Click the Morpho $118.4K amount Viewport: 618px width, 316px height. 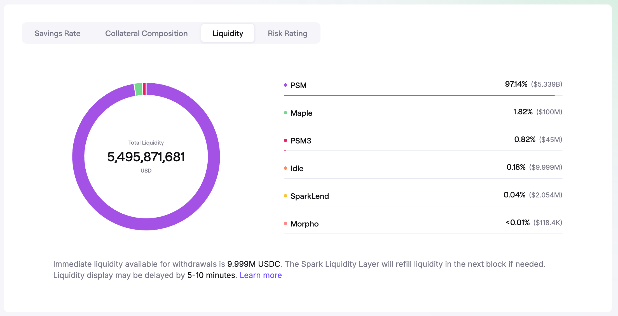pyautogui.click(x=547, y=223)
